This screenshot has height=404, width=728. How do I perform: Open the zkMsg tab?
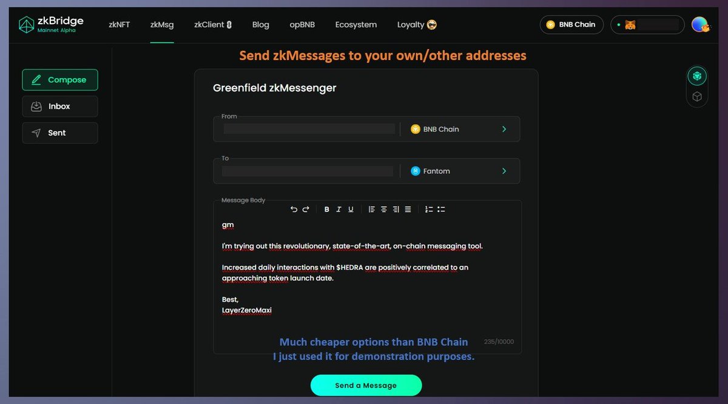click(162, 25)
